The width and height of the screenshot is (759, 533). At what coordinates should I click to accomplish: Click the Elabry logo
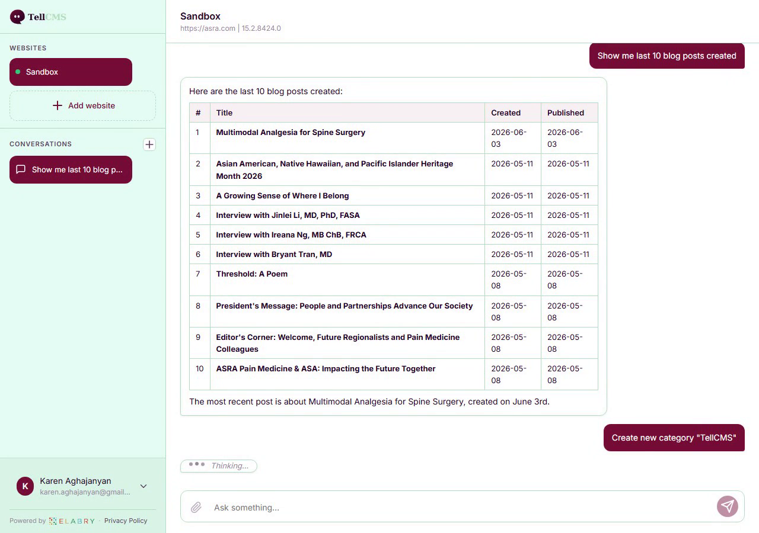(x=72, y=521)
